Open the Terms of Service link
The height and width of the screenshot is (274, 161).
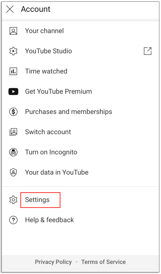(103, 262)
